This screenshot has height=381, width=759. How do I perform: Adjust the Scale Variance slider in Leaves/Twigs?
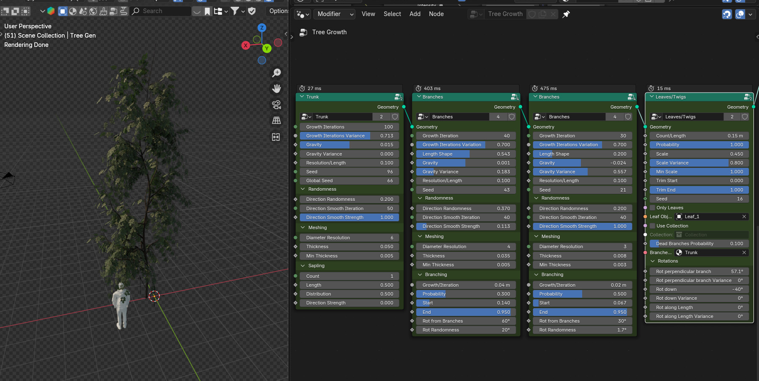tap(699, 163)
